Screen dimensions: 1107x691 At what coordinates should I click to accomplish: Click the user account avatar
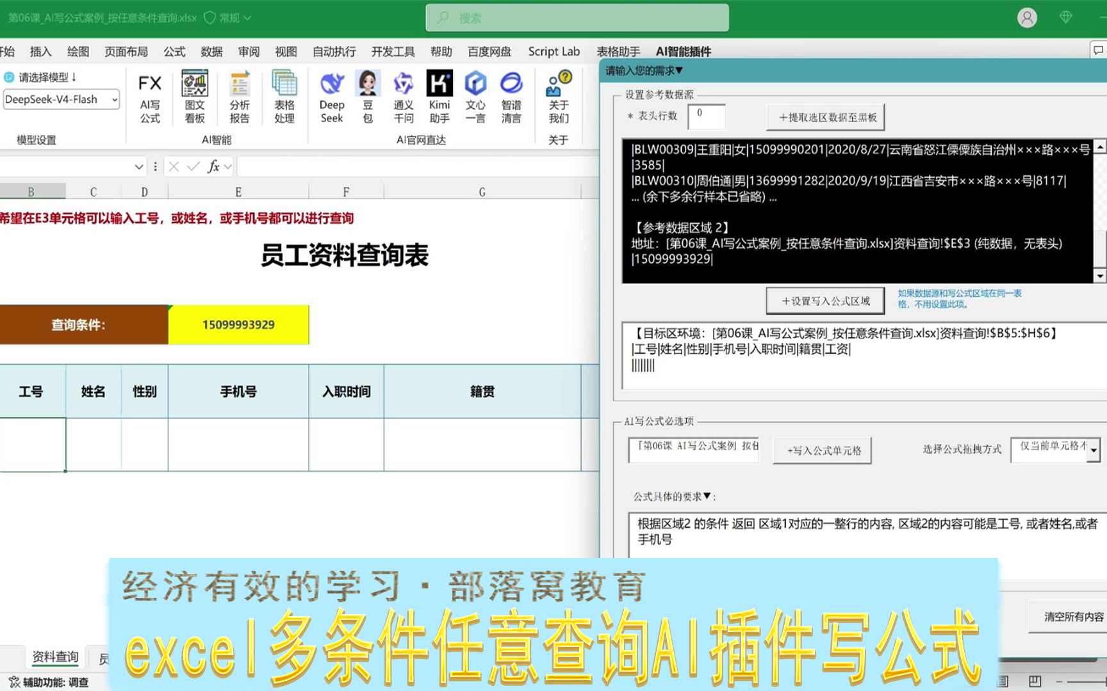click(x=1027, y=18)
